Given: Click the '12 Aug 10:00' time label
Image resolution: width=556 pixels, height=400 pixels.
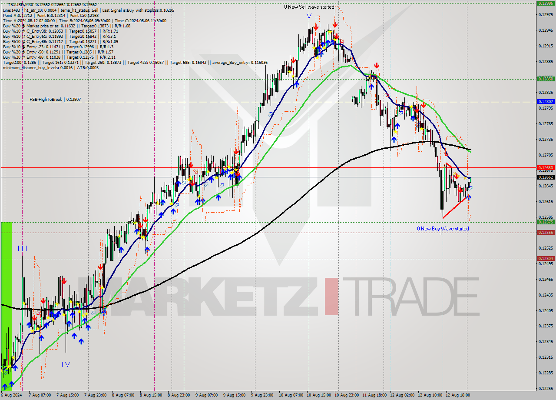Looking at the screenshot, I should coord(430,395).
